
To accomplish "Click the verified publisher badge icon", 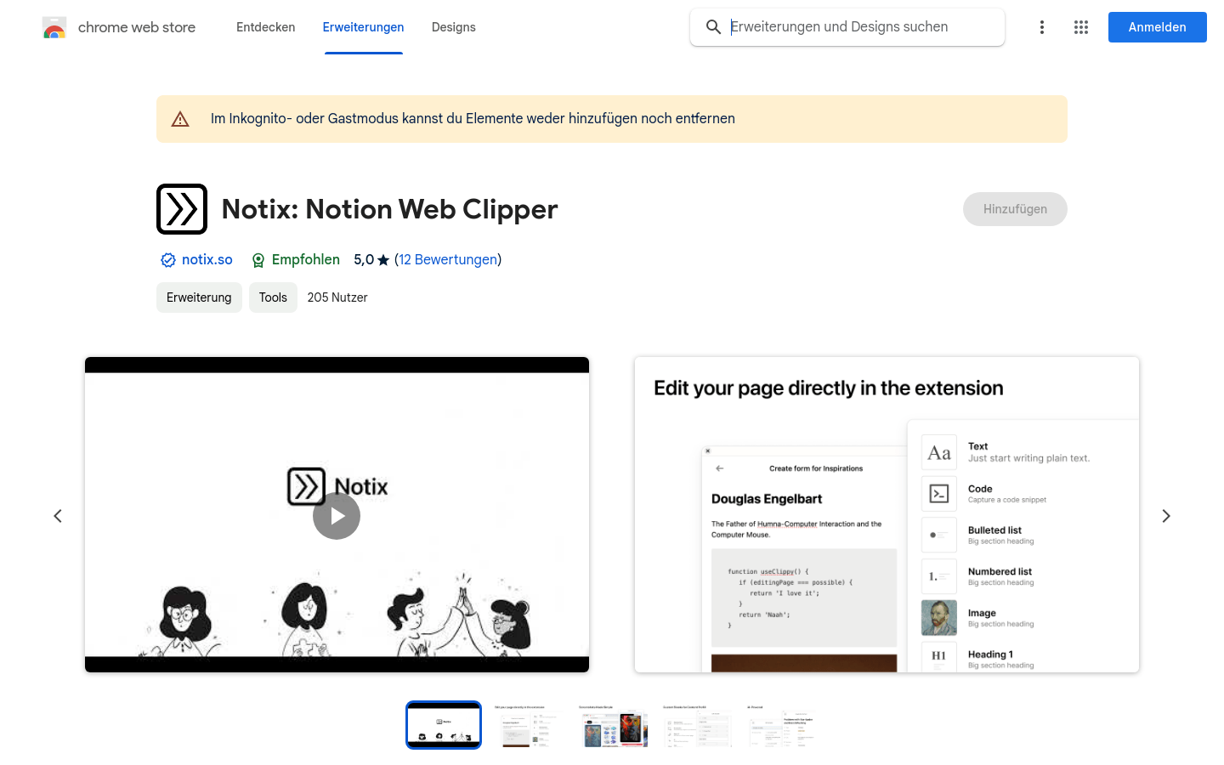I will (168, 260).
